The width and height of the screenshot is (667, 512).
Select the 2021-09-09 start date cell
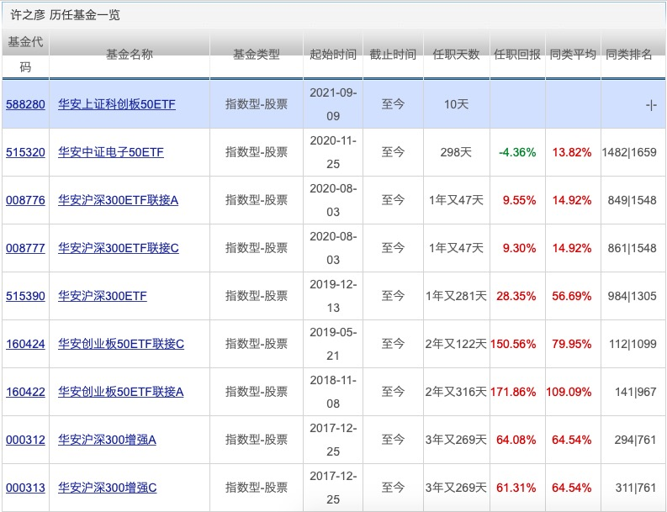coord(333,104)
